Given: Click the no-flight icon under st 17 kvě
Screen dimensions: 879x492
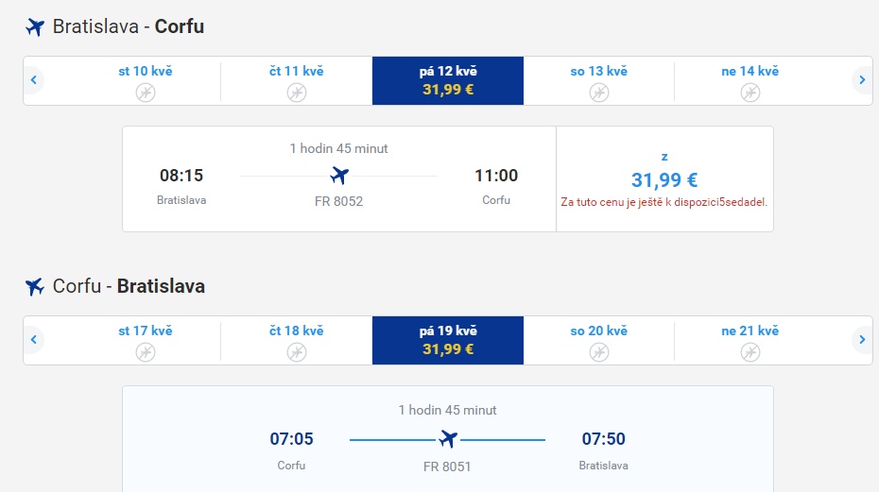Looking at the screenshot, I should 146,352.
